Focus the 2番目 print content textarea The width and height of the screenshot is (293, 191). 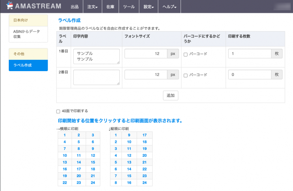96,77
